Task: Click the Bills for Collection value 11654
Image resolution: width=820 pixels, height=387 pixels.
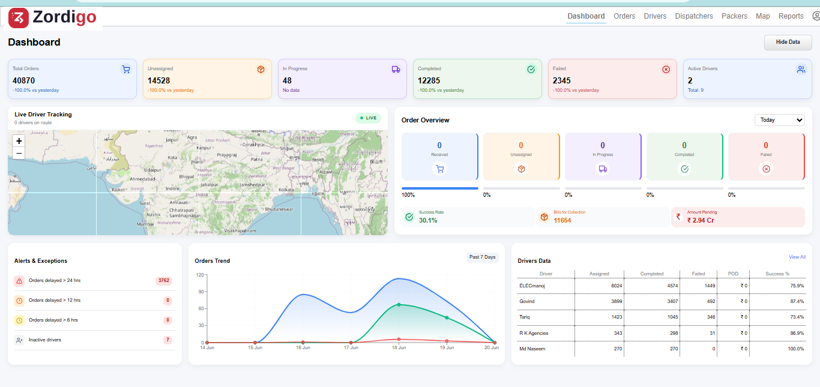Action: pos(562,220)
